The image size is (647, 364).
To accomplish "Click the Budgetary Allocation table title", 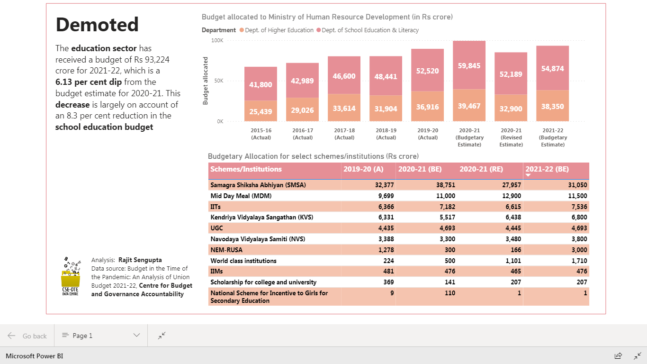I will pos(314,156).
